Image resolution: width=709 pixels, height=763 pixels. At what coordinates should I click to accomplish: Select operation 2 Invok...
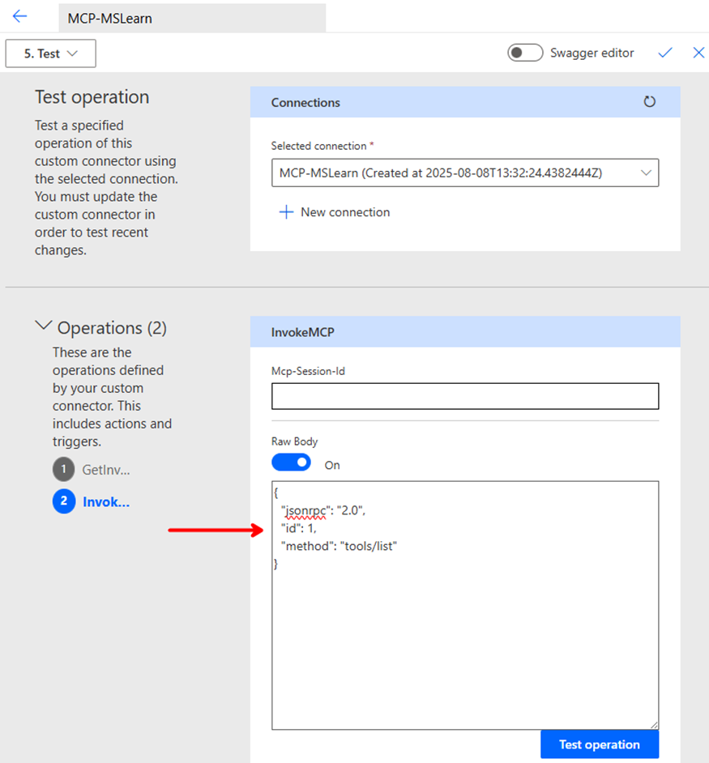tap(92, 501)
